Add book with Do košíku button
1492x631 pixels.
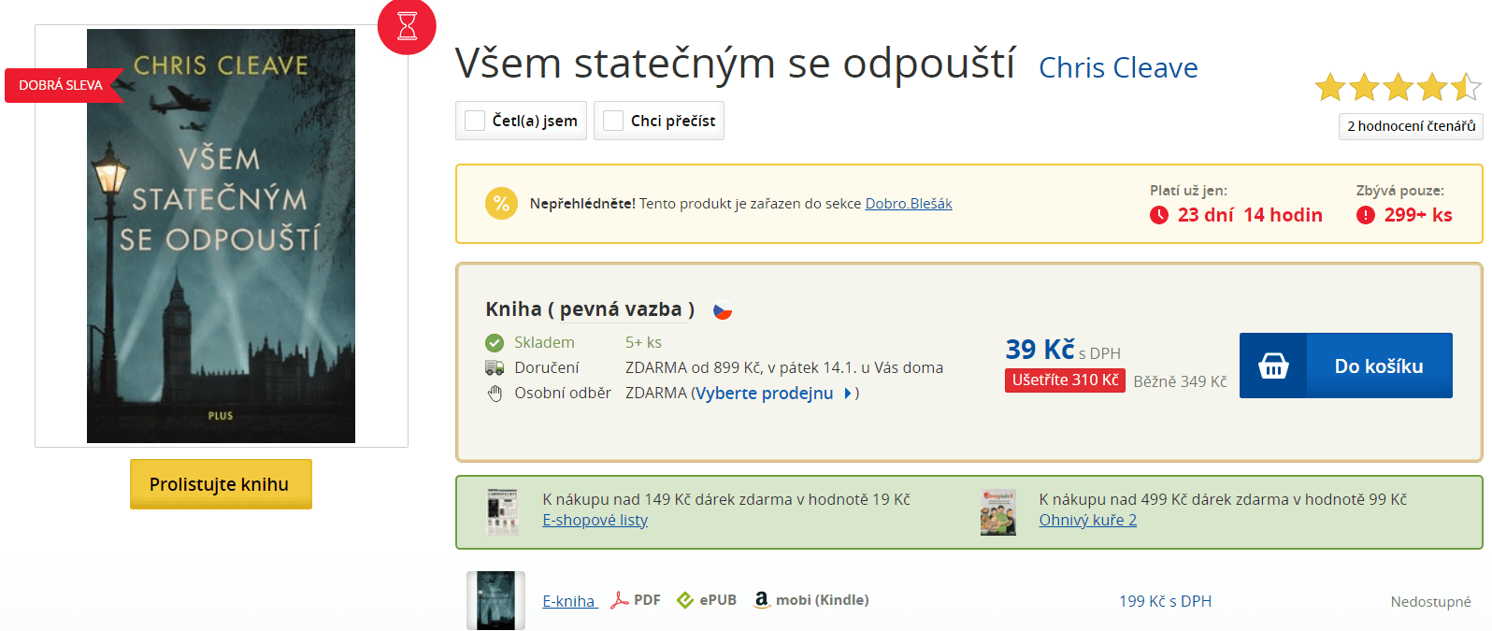pyautogui.click(x=1346, y=366)
